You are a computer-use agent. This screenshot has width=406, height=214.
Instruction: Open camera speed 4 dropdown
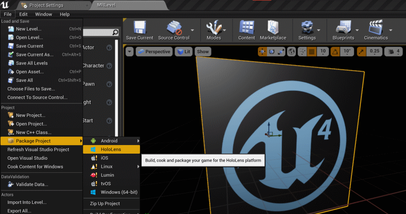pos(393,52)
